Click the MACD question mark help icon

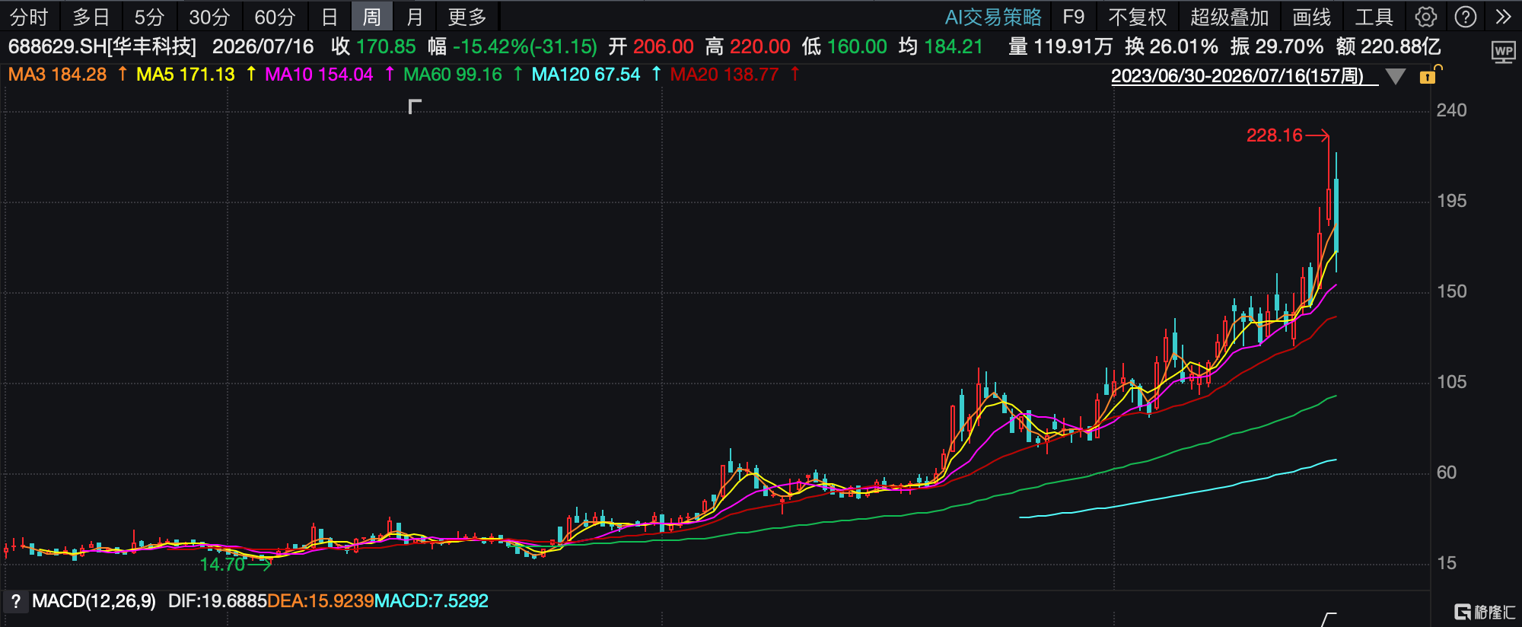15,601
